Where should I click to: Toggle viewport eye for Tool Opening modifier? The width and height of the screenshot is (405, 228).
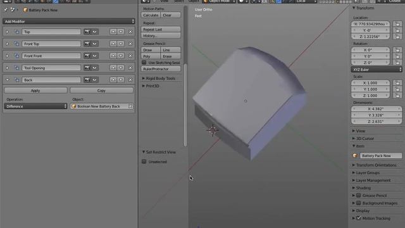pyautogui.click(x=94, y=68)
